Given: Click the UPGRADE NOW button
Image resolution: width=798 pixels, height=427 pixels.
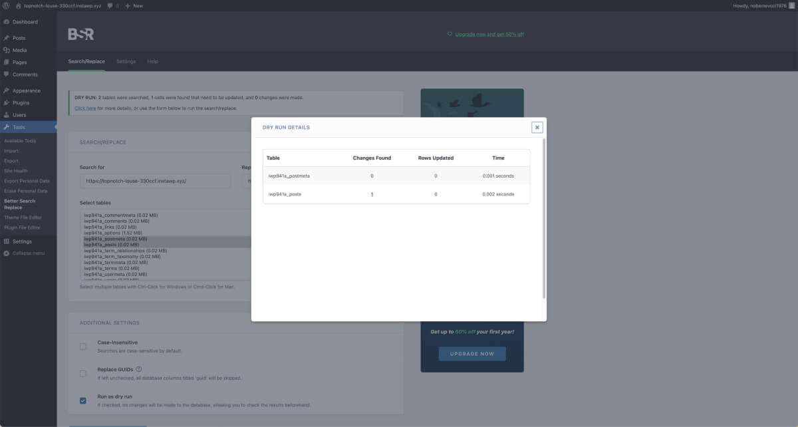Looking at the screenshot, I should coord(472,354).
